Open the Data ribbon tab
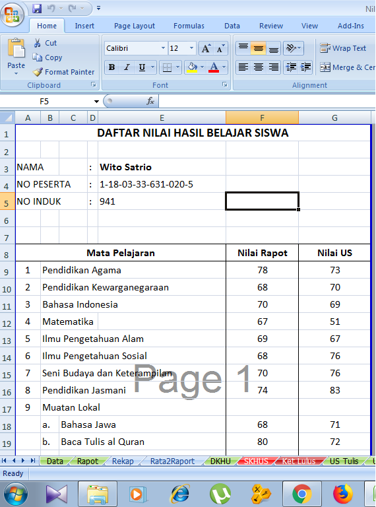The height and width of the screenshot is (507, 376). click(232, 26)
